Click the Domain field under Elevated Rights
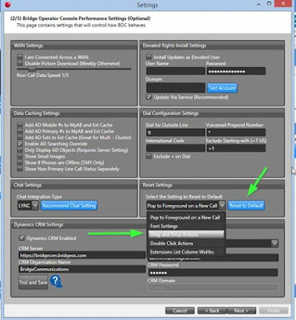Screen dimensions: 296x320 [175, 87]
